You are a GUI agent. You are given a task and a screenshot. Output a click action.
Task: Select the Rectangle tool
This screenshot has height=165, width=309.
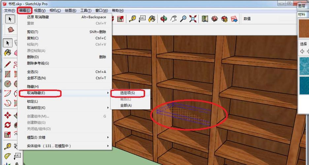(x=8, y=74)
